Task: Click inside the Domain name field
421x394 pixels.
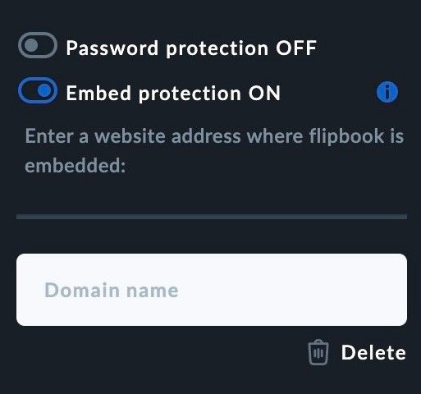Action: [x=212, y=290]
